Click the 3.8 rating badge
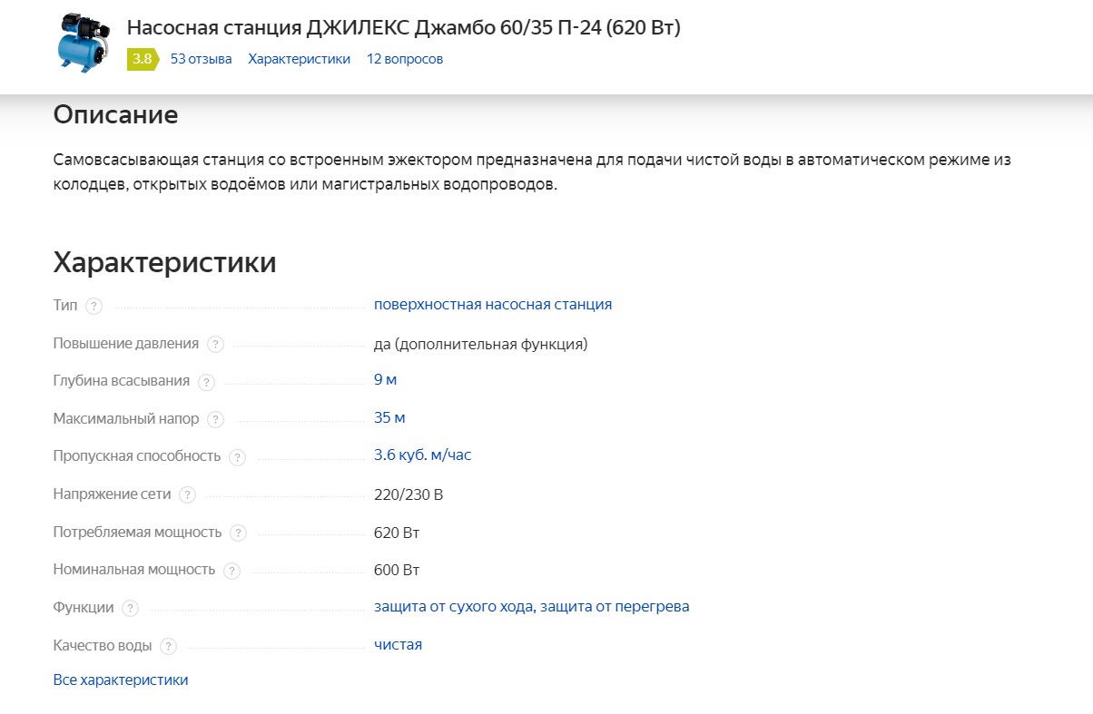This screenshot has width=1093, height=714. [x=143, y=59]
